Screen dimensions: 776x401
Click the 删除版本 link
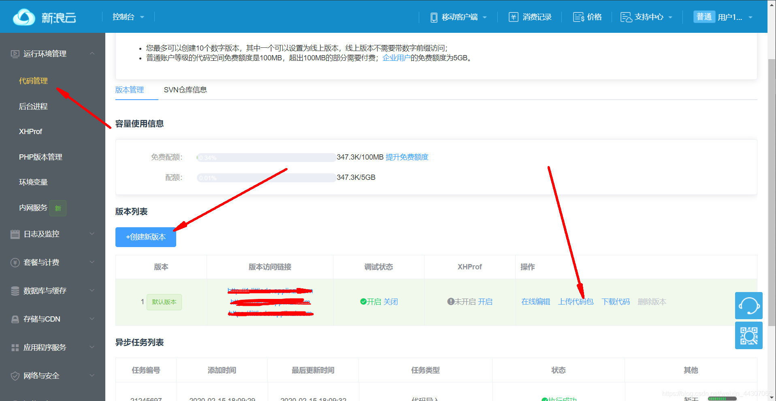coord(652,302)
